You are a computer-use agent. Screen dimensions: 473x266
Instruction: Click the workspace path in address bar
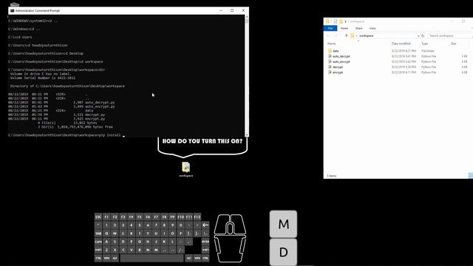367,35
